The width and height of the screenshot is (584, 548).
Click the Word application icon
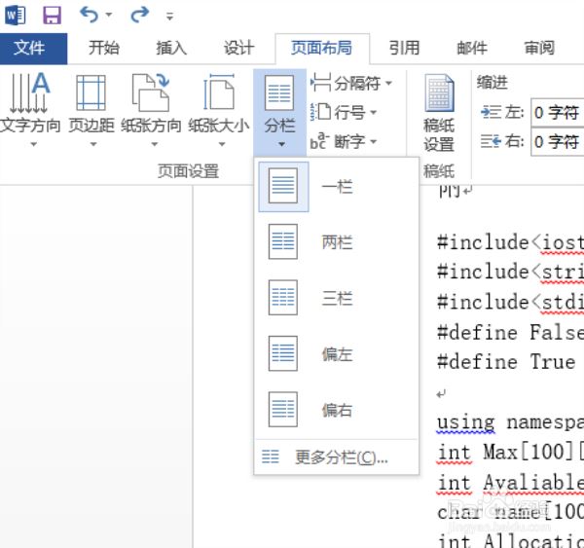(15, 16)
